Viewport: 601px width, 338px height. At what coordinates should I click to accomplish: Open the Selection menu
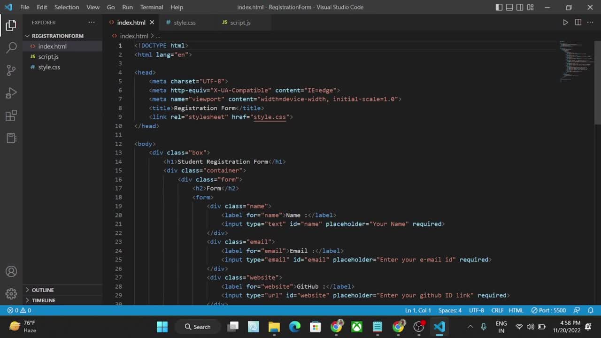(67, 7)
